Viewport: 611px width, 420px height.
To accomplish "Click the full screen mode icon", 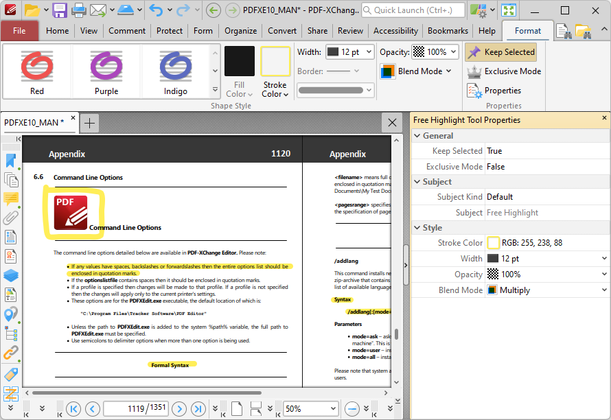I will tap(509, 10).
